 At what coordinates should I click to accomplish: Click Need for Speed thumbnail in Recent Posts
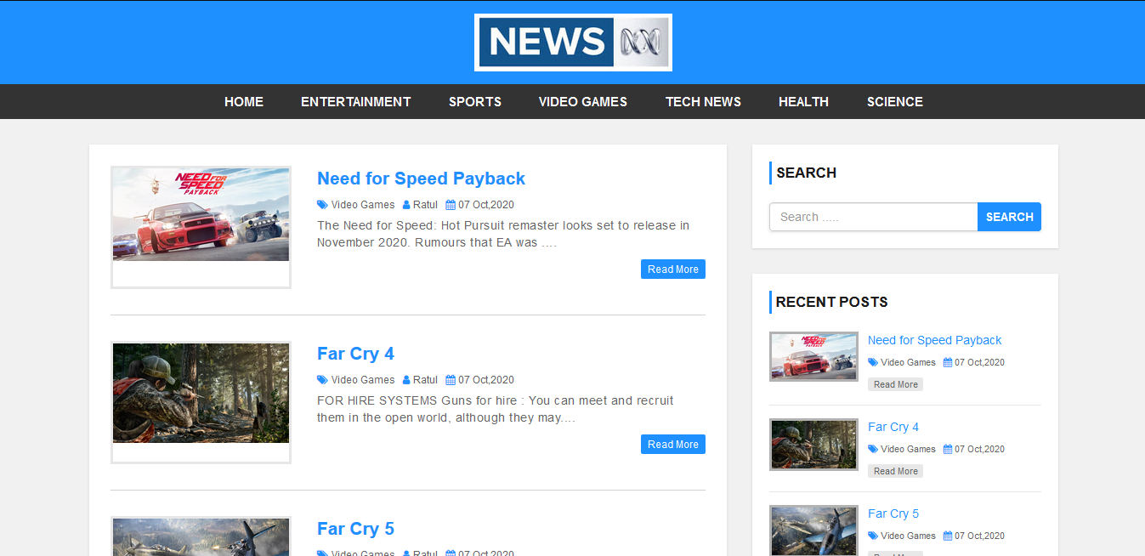click(813, 356)
